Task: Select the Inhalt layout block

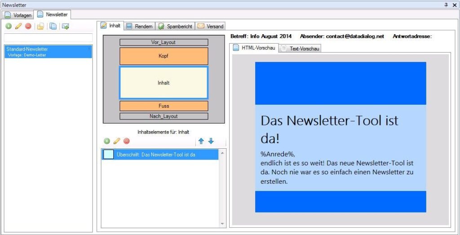Action: pos(164,83)
